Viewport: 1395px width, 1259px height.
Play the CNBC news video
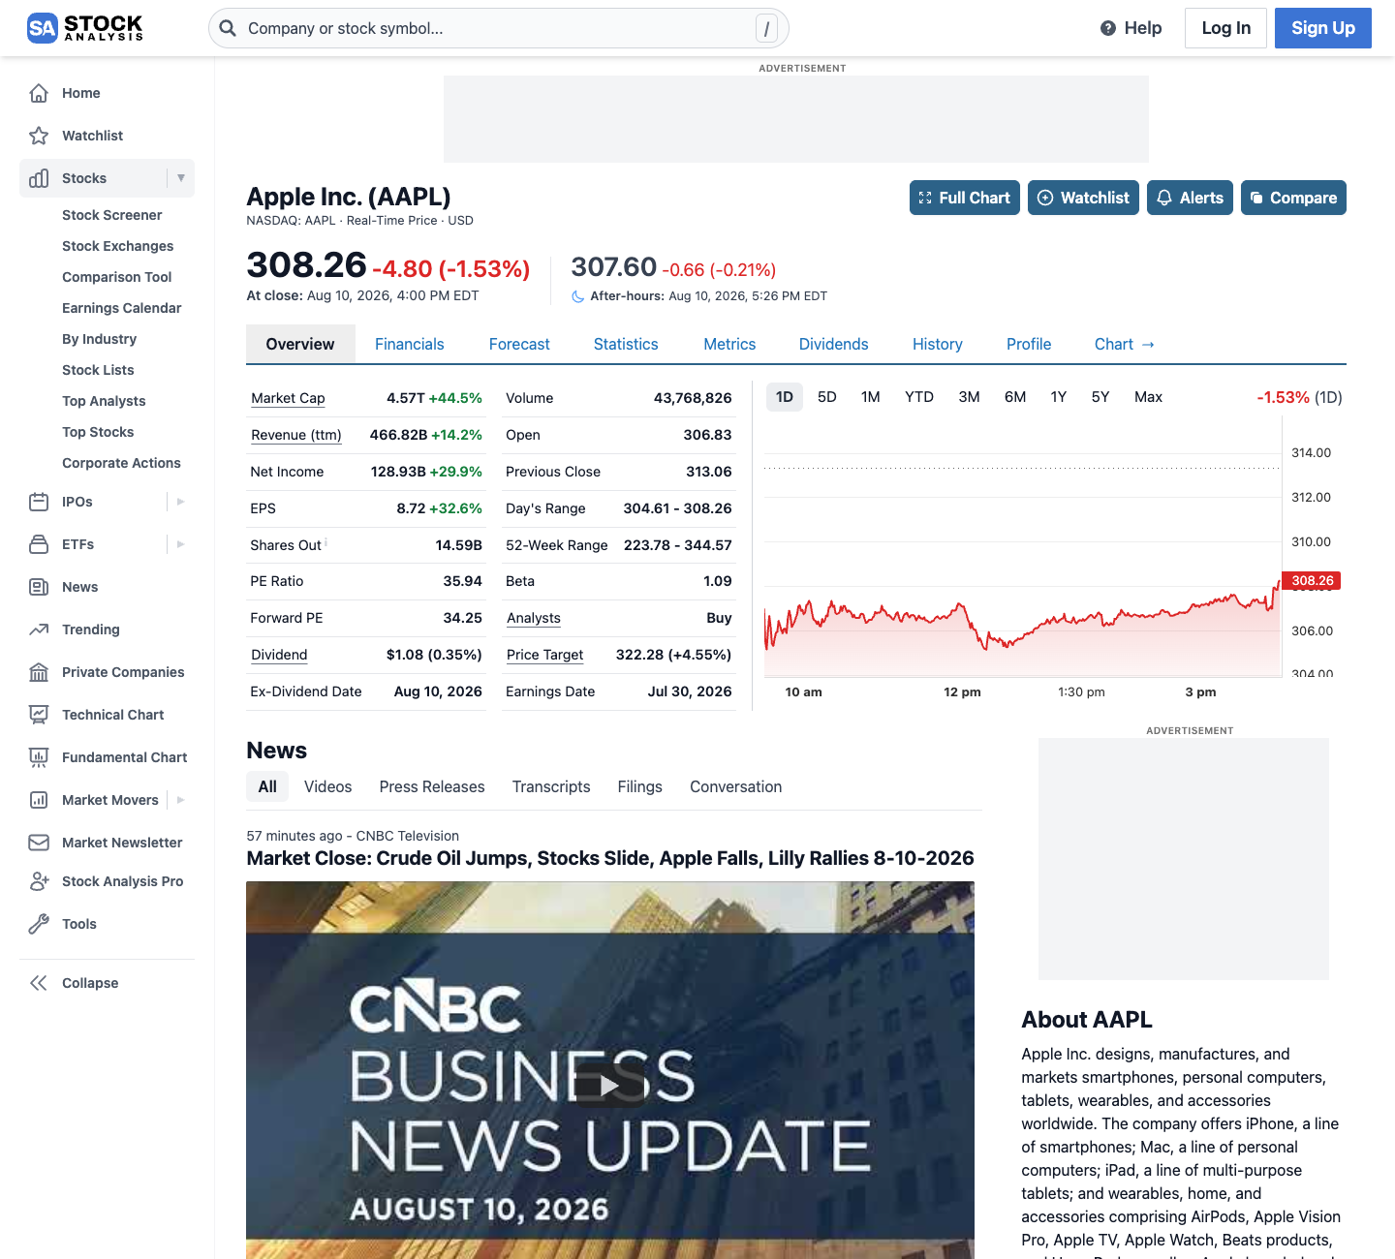coord(609,1085)
